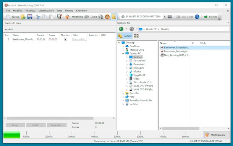Click the greyed Copy pages icon

point(44,17)
